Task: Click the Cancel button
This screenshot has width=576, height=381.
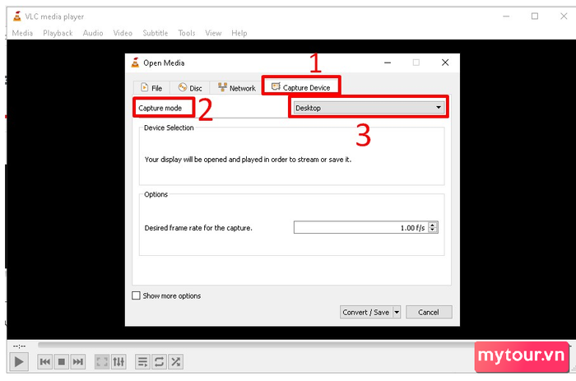Action: (428, 312)
